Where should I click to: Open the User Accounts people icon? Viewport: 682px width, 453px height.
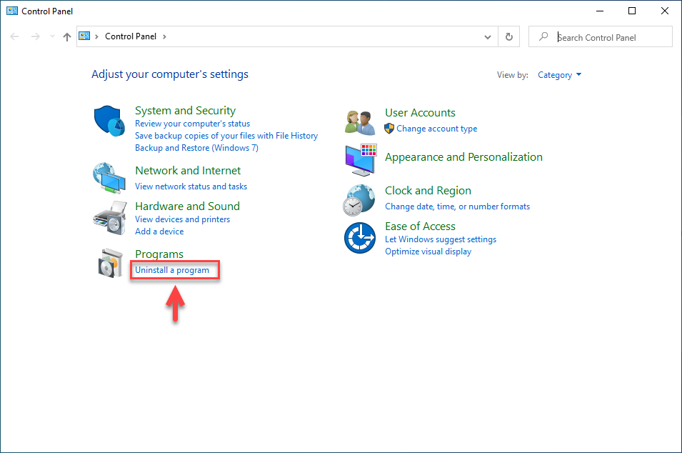coord(360,122)
